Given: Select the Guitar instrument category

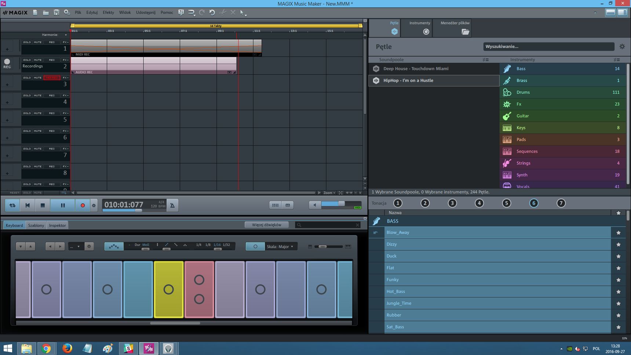Looking at the screenshot, I should pos(563,116).
